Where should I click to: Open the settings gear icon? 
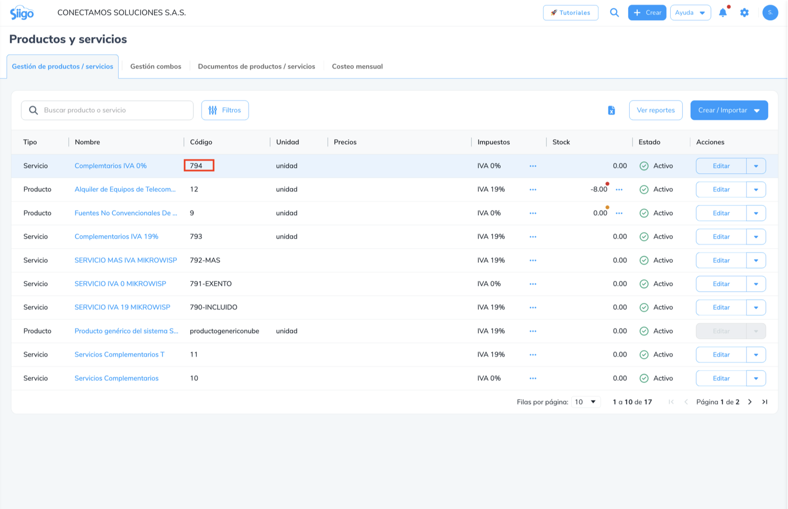[744, 13]
